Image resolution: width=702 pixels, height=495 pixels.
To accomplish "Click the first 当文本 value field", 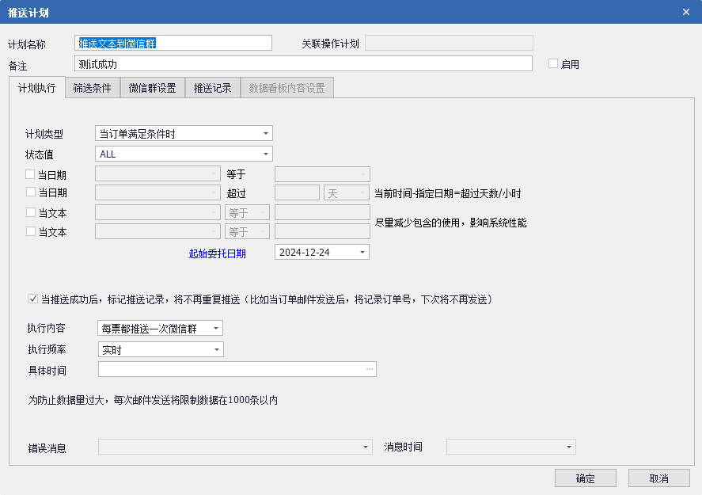I will click(x=322, y=212).
